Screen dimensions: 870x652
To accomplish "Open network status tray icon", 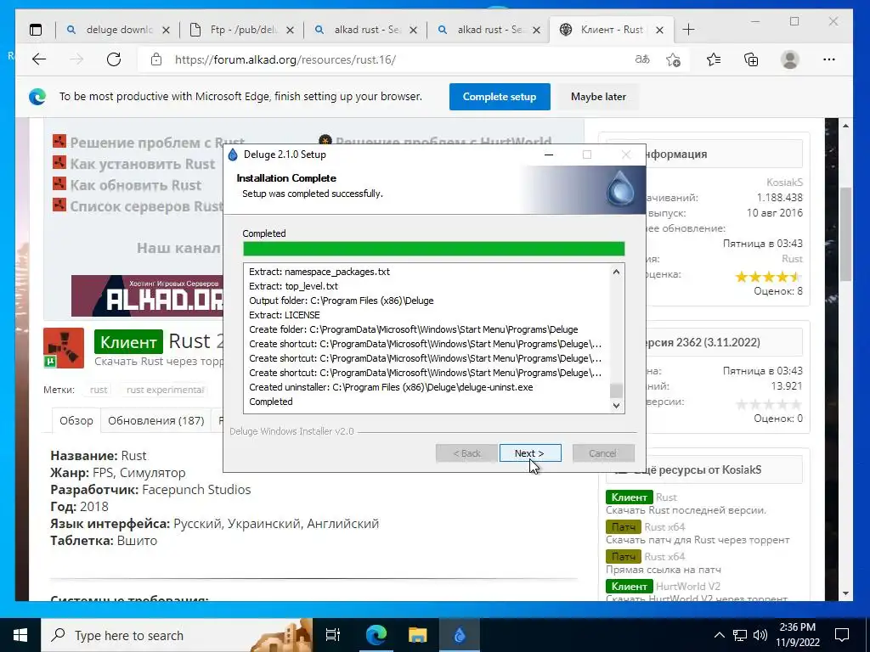I will click(x=740, y=635).
